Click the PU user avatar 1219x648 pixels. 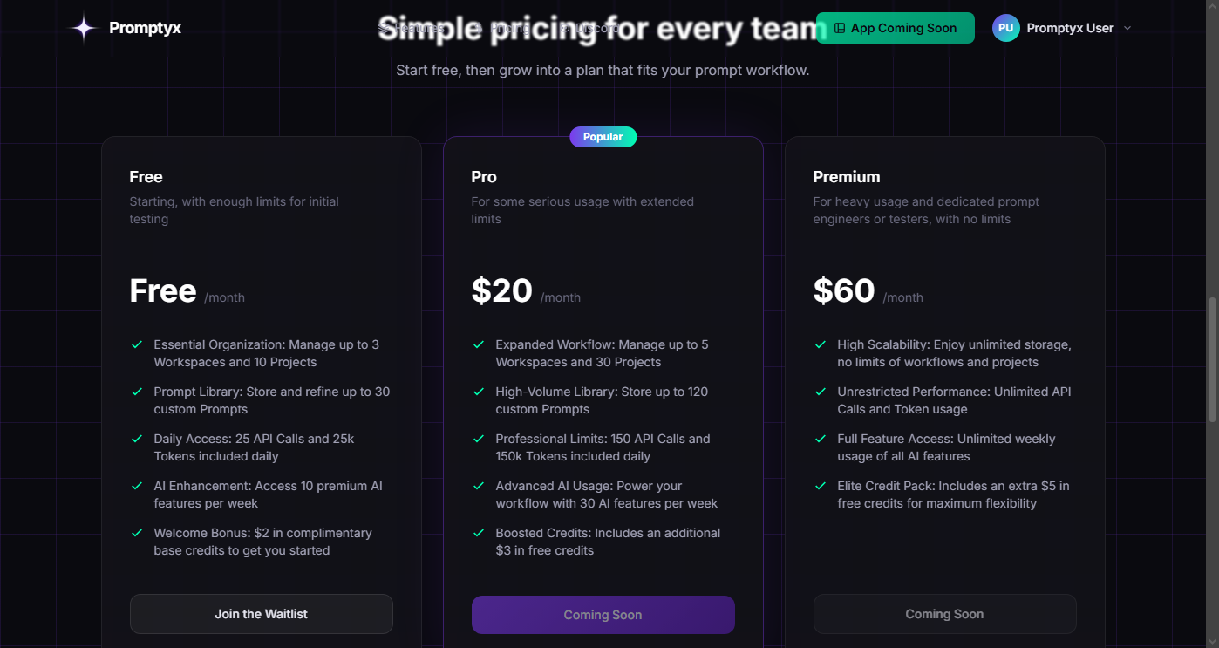[1005, 28]
